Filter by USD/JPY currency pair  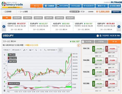click(x=17, y=18)
